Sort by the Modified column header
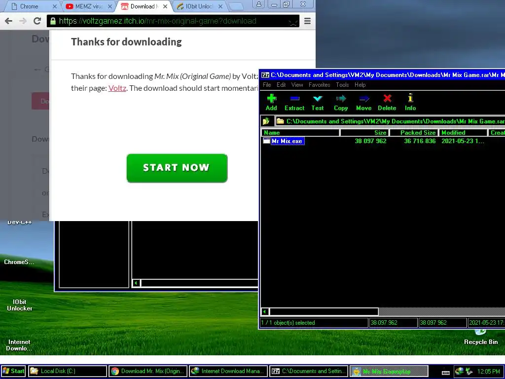Screen dimensions: 505x379 [463, 132]
